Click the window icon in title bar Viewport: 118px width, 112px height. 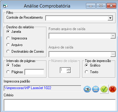click(5, 6)
